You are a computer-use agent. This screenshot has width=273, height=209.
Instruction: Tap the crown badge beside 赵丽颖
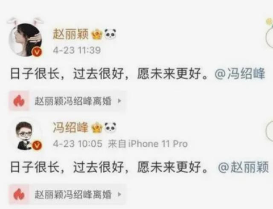pyautogui.click(x=97, y=34)
